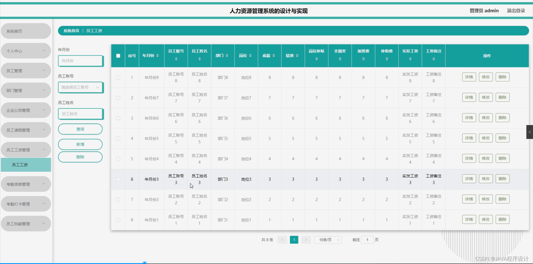Click 删除 for row 年月份6
The height and width of the screenshot is (264, 533).
502,118
